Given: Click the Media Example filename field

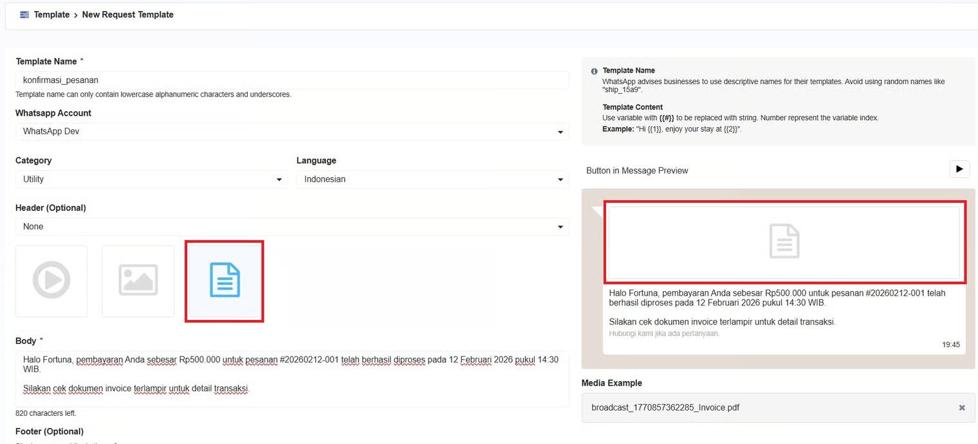Looking at the screenshot, I should (766, 407).
